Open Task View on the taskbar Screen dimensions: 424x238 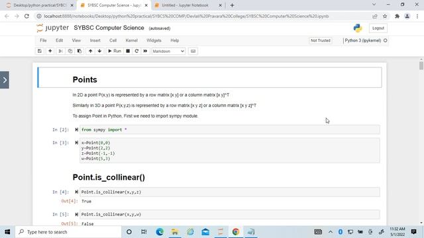[x=144, y=232]
